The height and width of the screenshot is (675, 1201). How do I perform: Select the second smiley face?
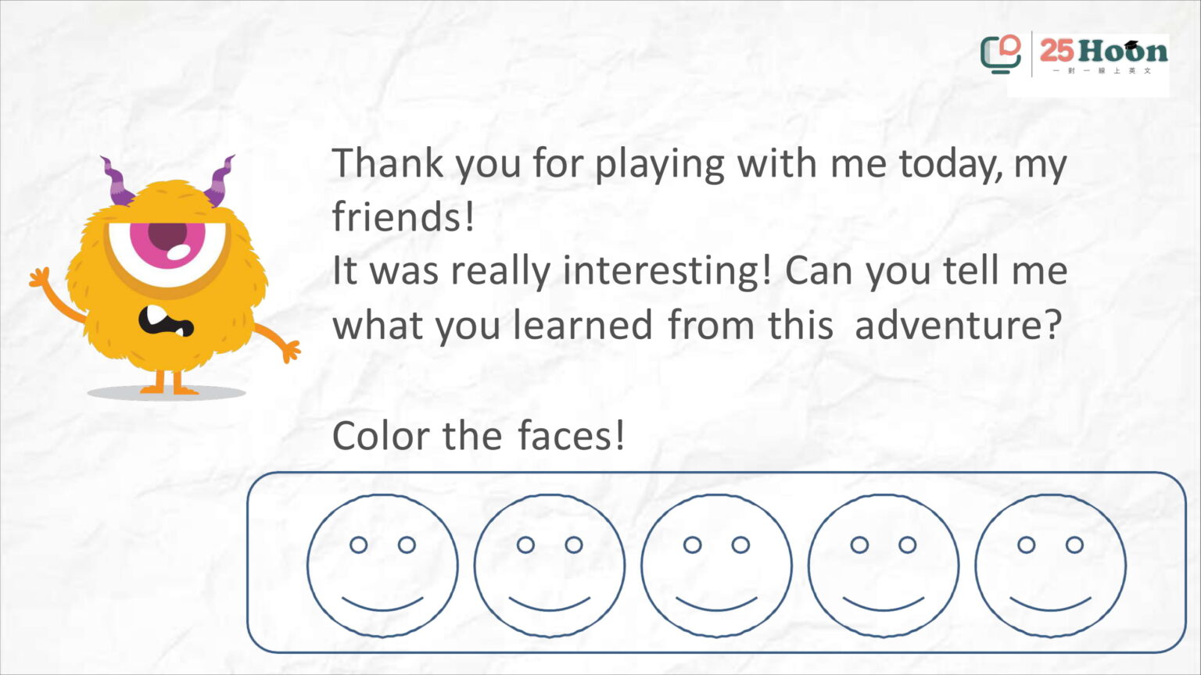coord(550,566)
